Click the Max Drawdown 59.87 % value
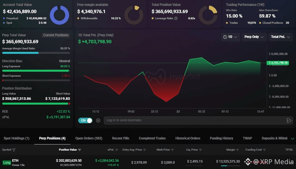Image resolution: width=296 pixels, height=169 pixels. 267,16
